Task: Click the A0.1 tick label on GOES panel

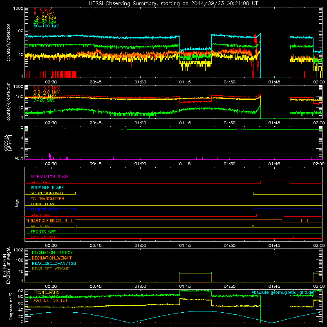Action: tap(19, 158)
